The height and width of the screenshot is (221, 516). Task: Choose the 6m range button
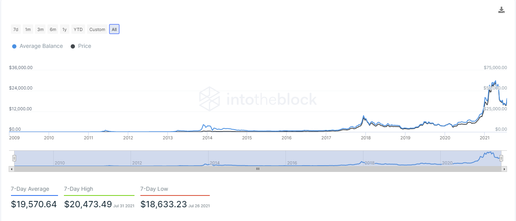(53, 29)
